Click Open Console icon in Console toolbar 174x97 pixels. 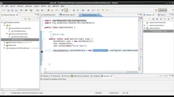(166, 76)
